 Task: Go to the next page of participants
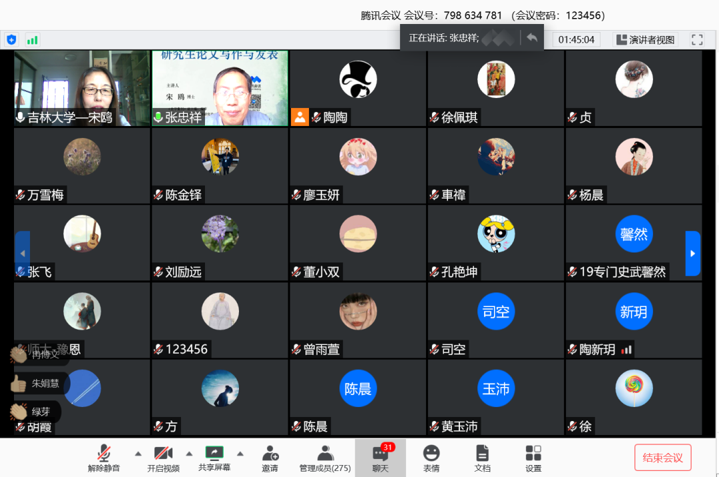(x=692, y=253)
